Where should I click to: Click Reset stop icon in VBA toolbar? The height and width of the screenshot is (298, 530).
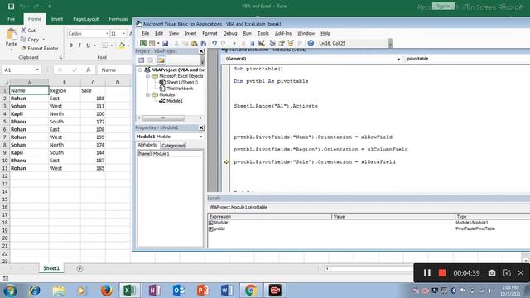[x=252, y=43]
